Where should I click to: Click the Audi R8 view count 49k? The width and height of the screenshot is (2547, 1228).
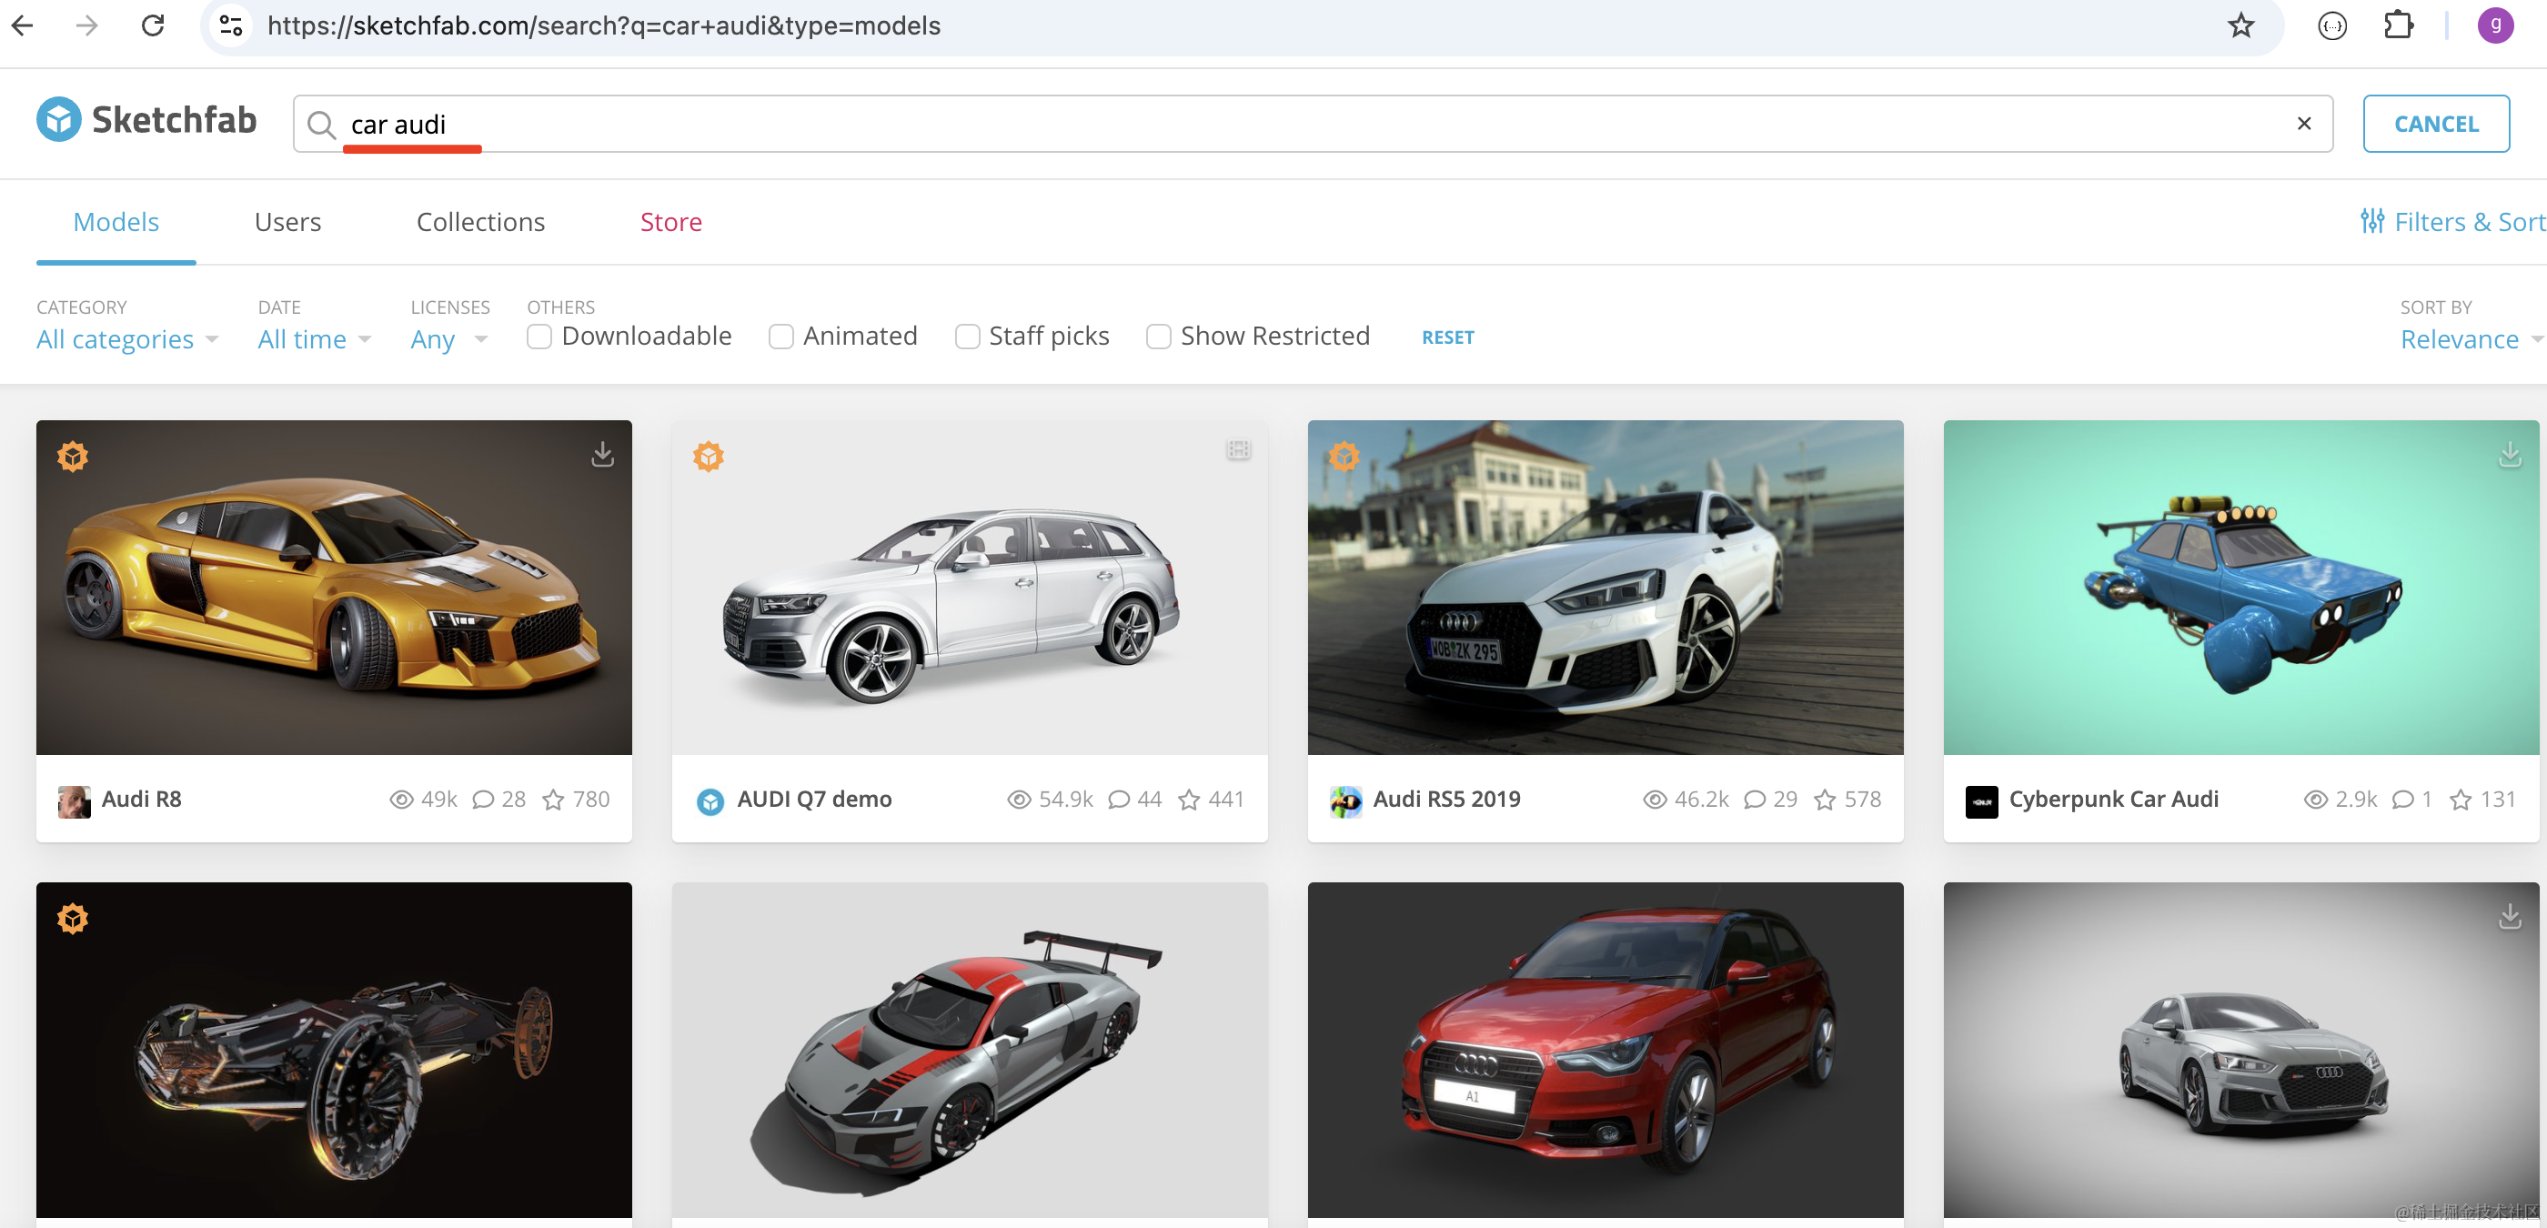439,799
